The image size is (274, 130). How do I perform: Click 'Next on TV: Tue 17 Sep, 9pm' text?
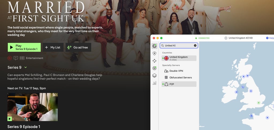[27, 88]
